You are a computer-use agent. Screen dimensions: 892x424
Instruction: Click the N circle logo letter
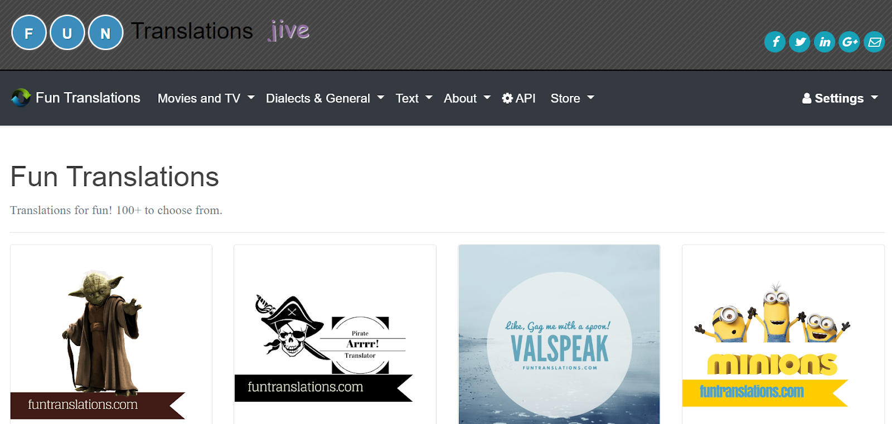coord(105,33)
